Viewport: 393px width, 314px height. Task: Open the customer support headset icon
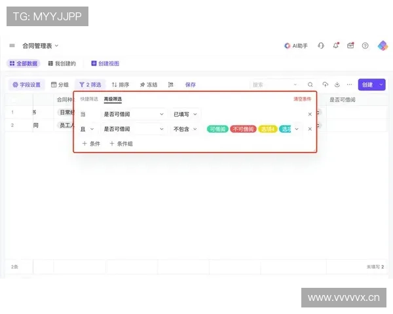(321, 46)
